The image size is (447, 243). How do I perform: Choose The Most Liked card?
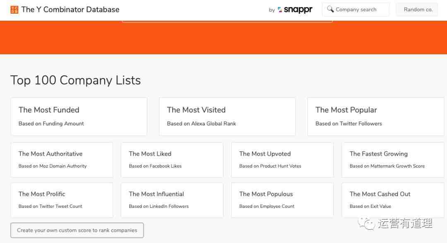(x=172, y=160)
